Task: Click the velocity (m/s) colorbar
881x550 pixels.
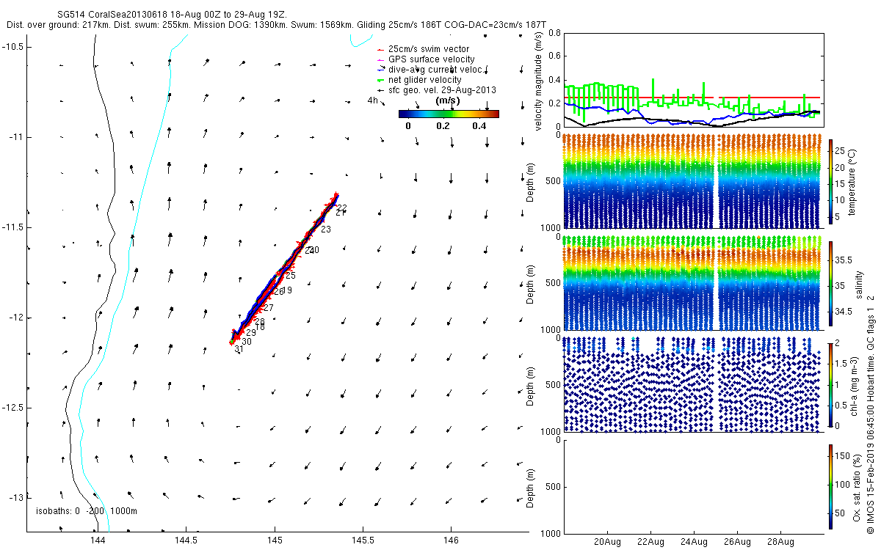Action: point(449,114)
